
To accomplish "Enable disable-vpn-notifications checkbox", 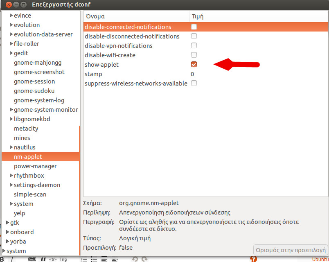I will 194,46.
